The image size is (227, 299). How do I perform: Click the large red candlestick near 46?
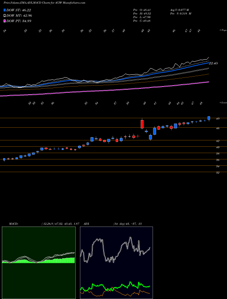[142, 124]
